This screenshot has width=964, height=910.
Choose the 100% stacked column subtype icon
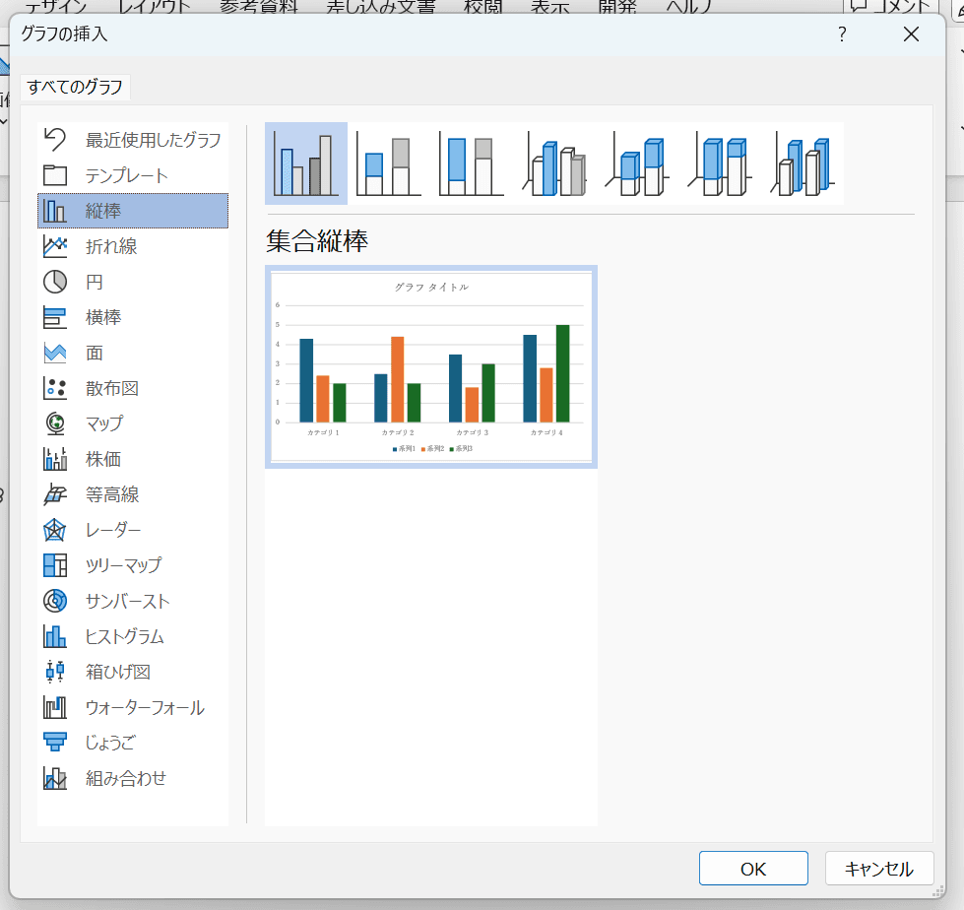point(472,163)
